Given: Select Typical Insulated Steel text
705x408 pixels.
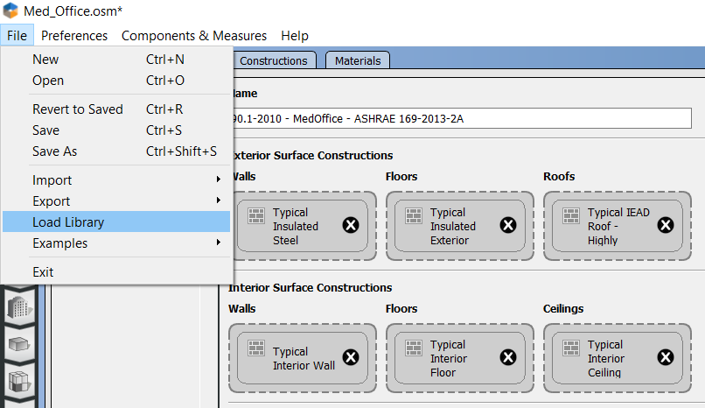Looking at the screenshot, I should [296, 226].
